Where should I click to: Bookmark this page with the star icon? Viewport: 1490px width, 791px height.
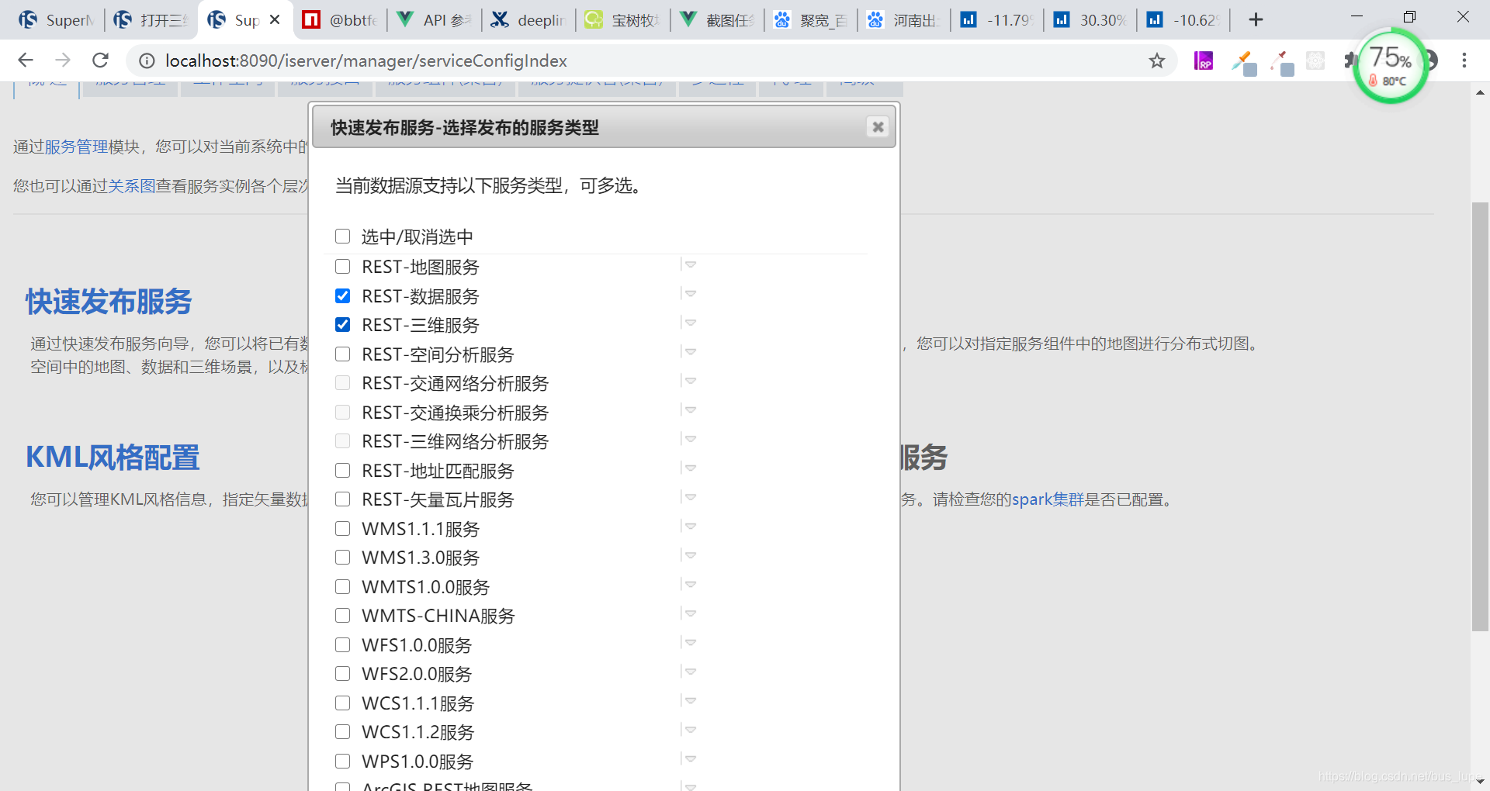tap(1157, 60)
